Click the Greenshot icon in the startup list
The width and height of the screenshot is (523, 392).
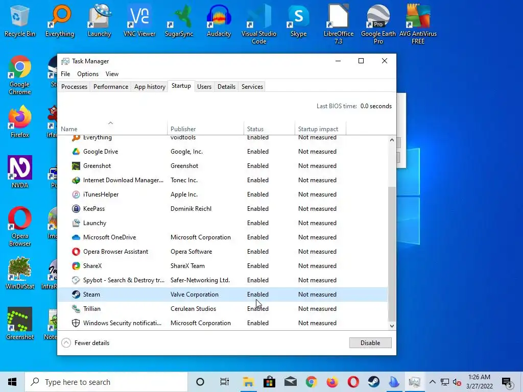76,166
